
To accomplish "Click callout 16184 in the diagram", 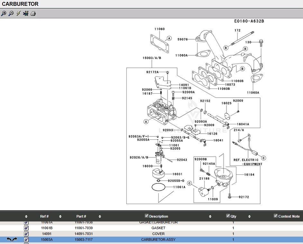I will pyautogui.click(x=249, y=175).
